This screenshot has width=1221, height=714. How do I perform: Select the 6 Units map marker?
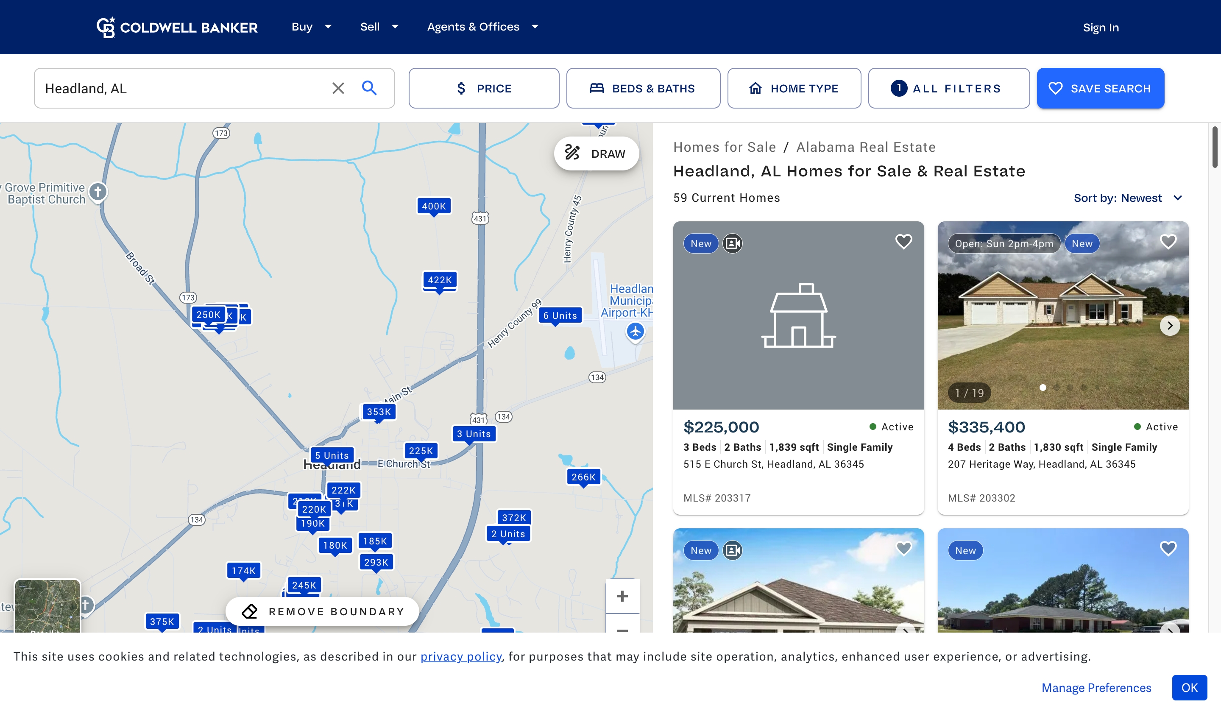coord(560,315)
